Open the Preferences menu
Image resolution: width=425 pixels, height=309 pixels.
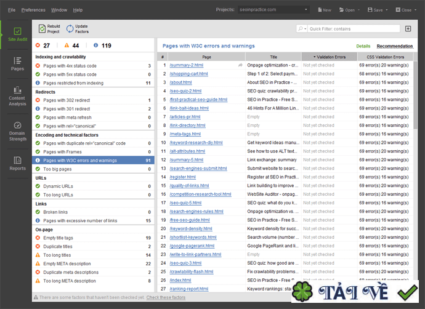click(x=33, y=10)
